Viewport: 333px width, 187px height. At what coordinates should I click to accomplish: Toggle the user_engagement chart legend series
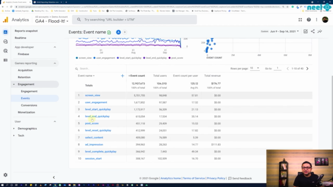[x=104, y=58]
